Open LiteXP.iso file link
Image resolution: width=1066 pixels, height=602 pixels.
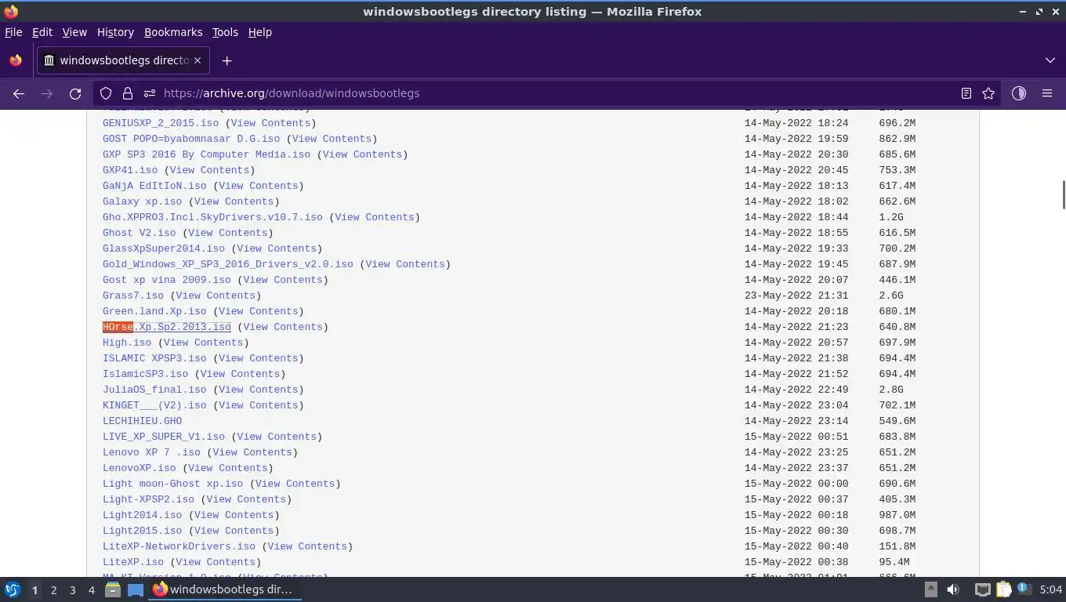133,562
